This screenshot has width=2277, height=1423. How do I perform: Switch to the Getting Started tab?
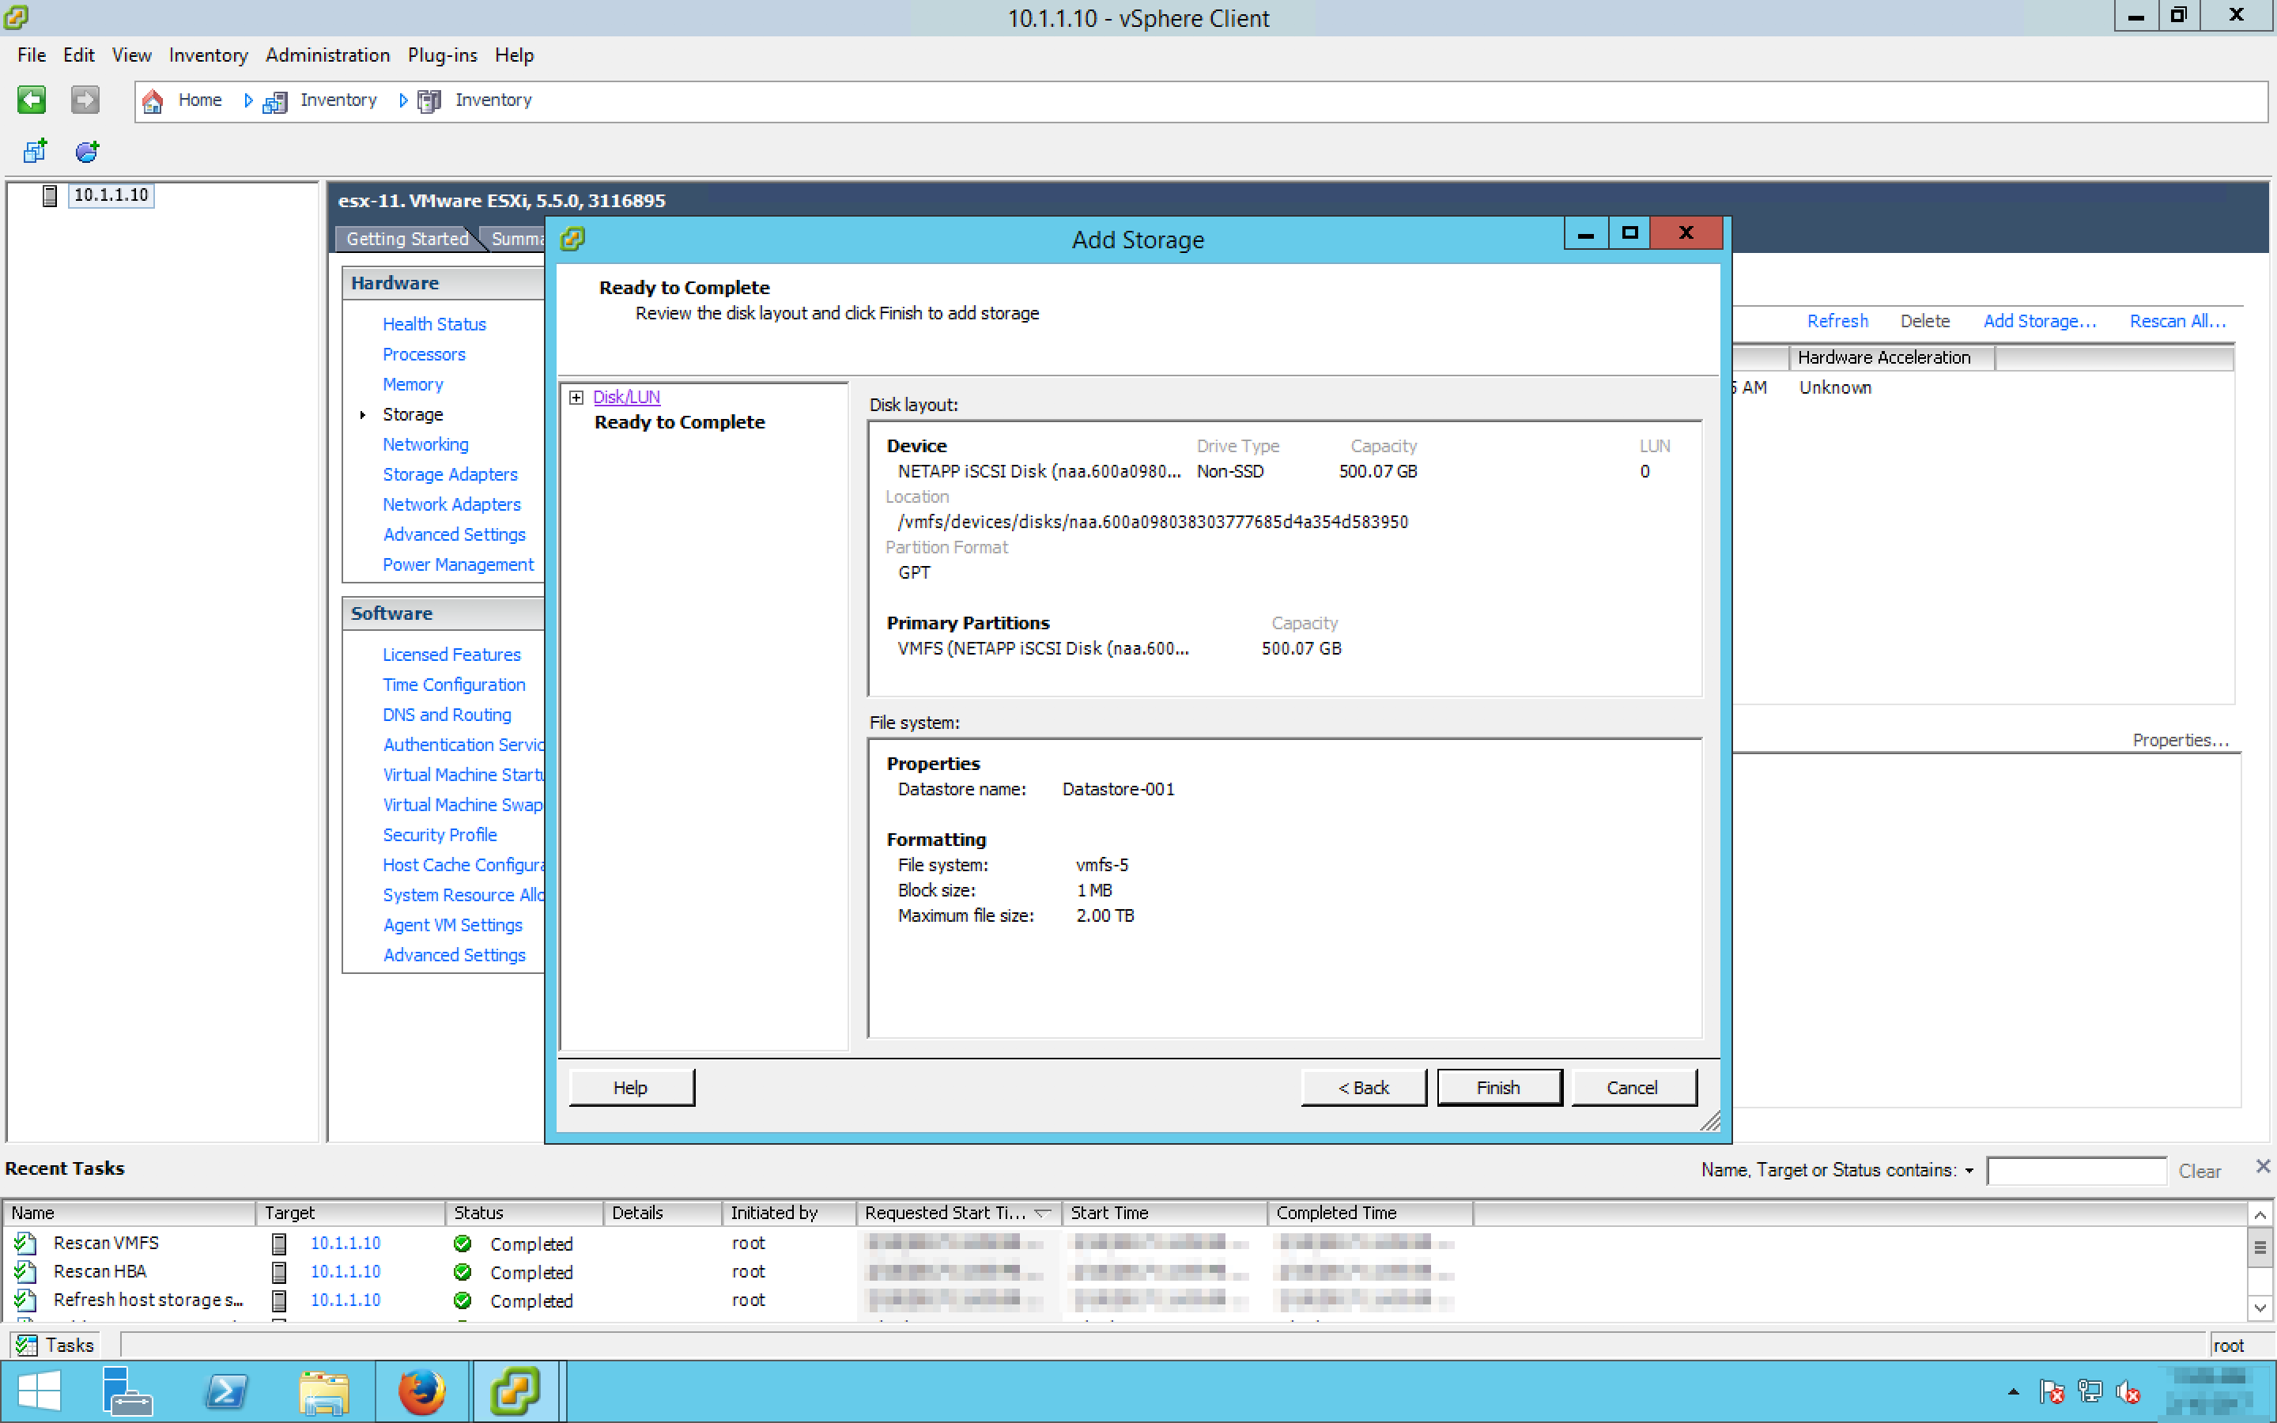point(406,239)
